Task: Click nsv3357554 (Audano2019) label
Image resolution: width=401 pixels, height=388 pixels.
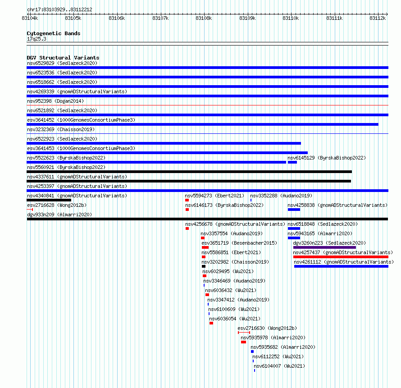Action: (232, 233)
